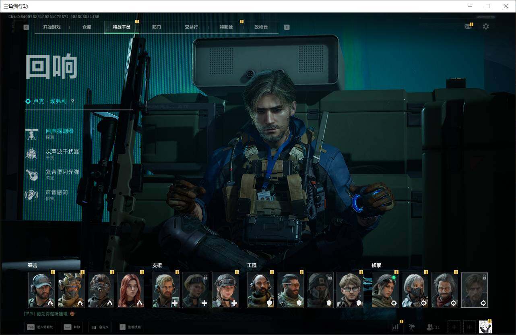Select the 声音感知 passive skill
516x335 pixels.
point(47,195)
